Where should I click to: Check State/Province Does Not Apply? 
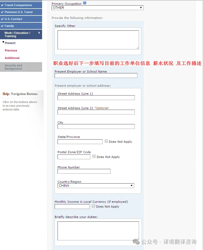coord(106,141)
